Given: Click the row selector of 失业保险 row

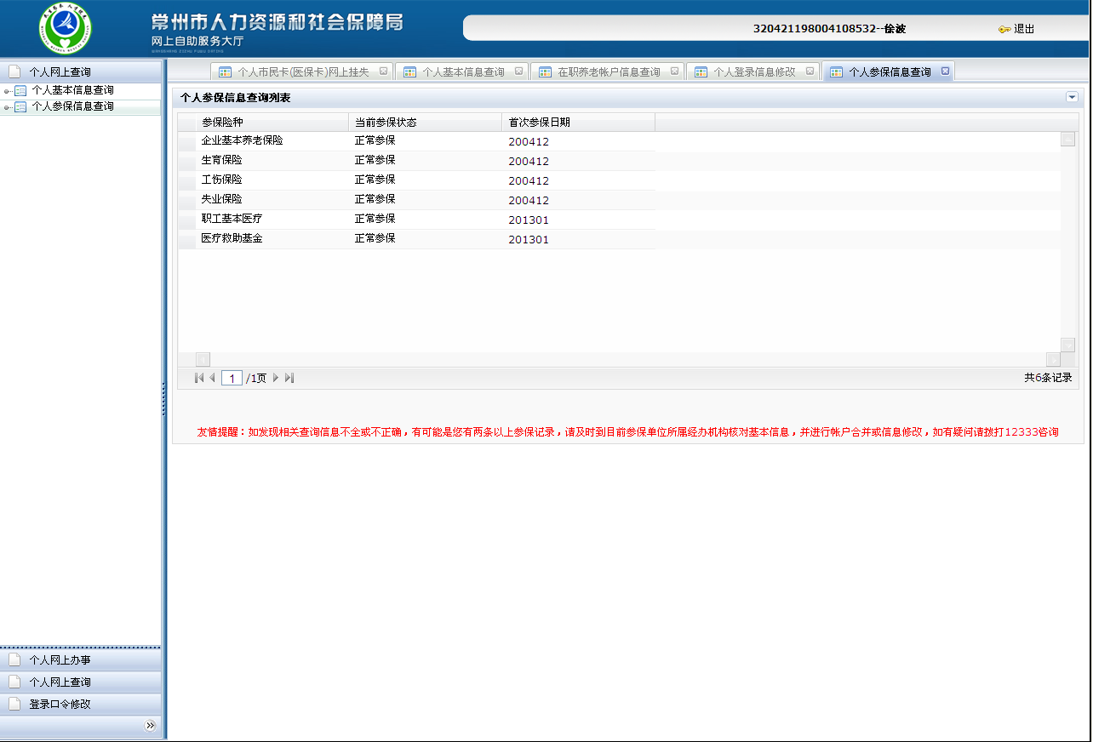Looking at the screenshot, I should (x=186, y=200).
